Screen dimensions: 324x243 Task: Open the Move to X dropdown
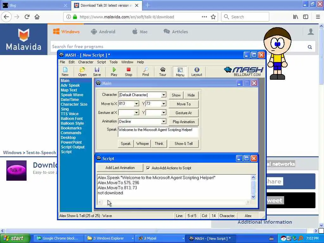tap(136, 103)
